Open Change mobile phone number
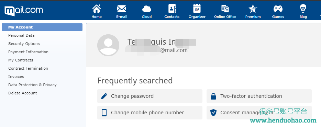Image resolution: width=321 pixels, height=127 pixels. click(x=150, y=113)
